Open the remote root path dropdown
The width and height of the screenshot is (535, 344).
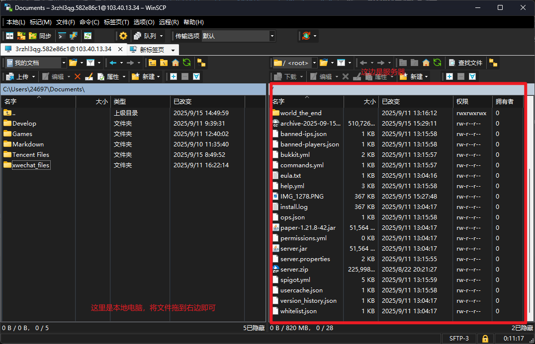314,63
